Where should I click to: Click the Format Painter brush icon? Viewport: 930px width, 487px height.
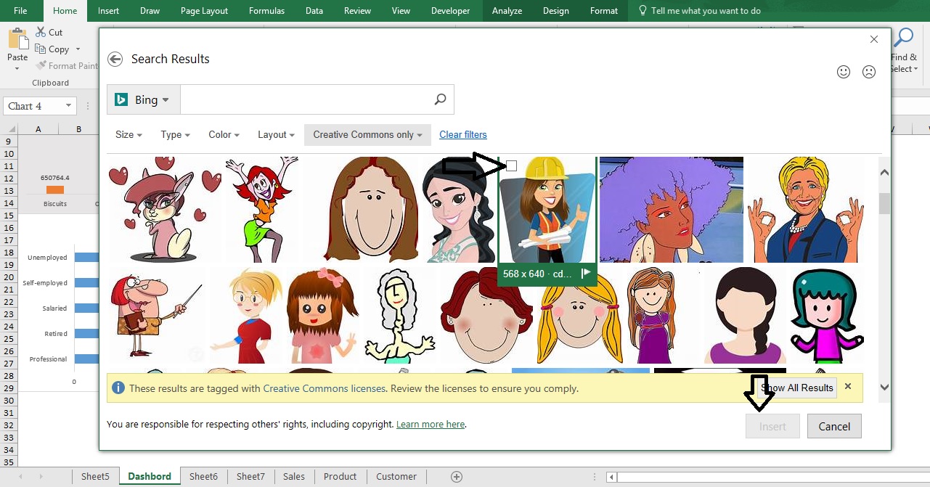point(41,65)
